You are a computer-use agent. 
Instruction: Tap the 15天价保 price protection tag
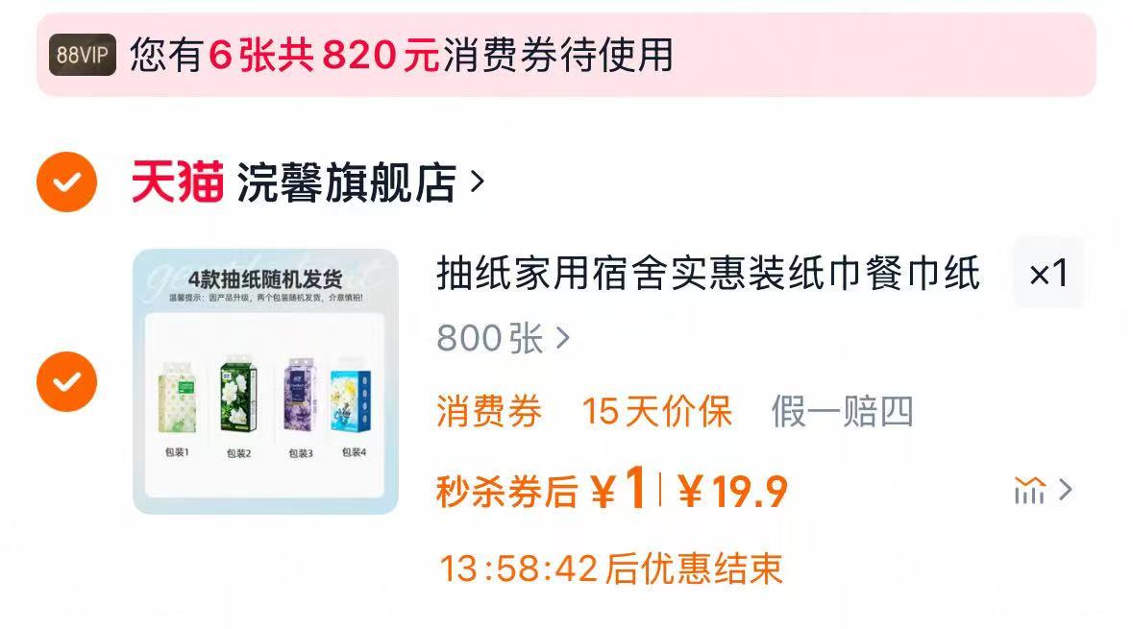click(656, 412)
